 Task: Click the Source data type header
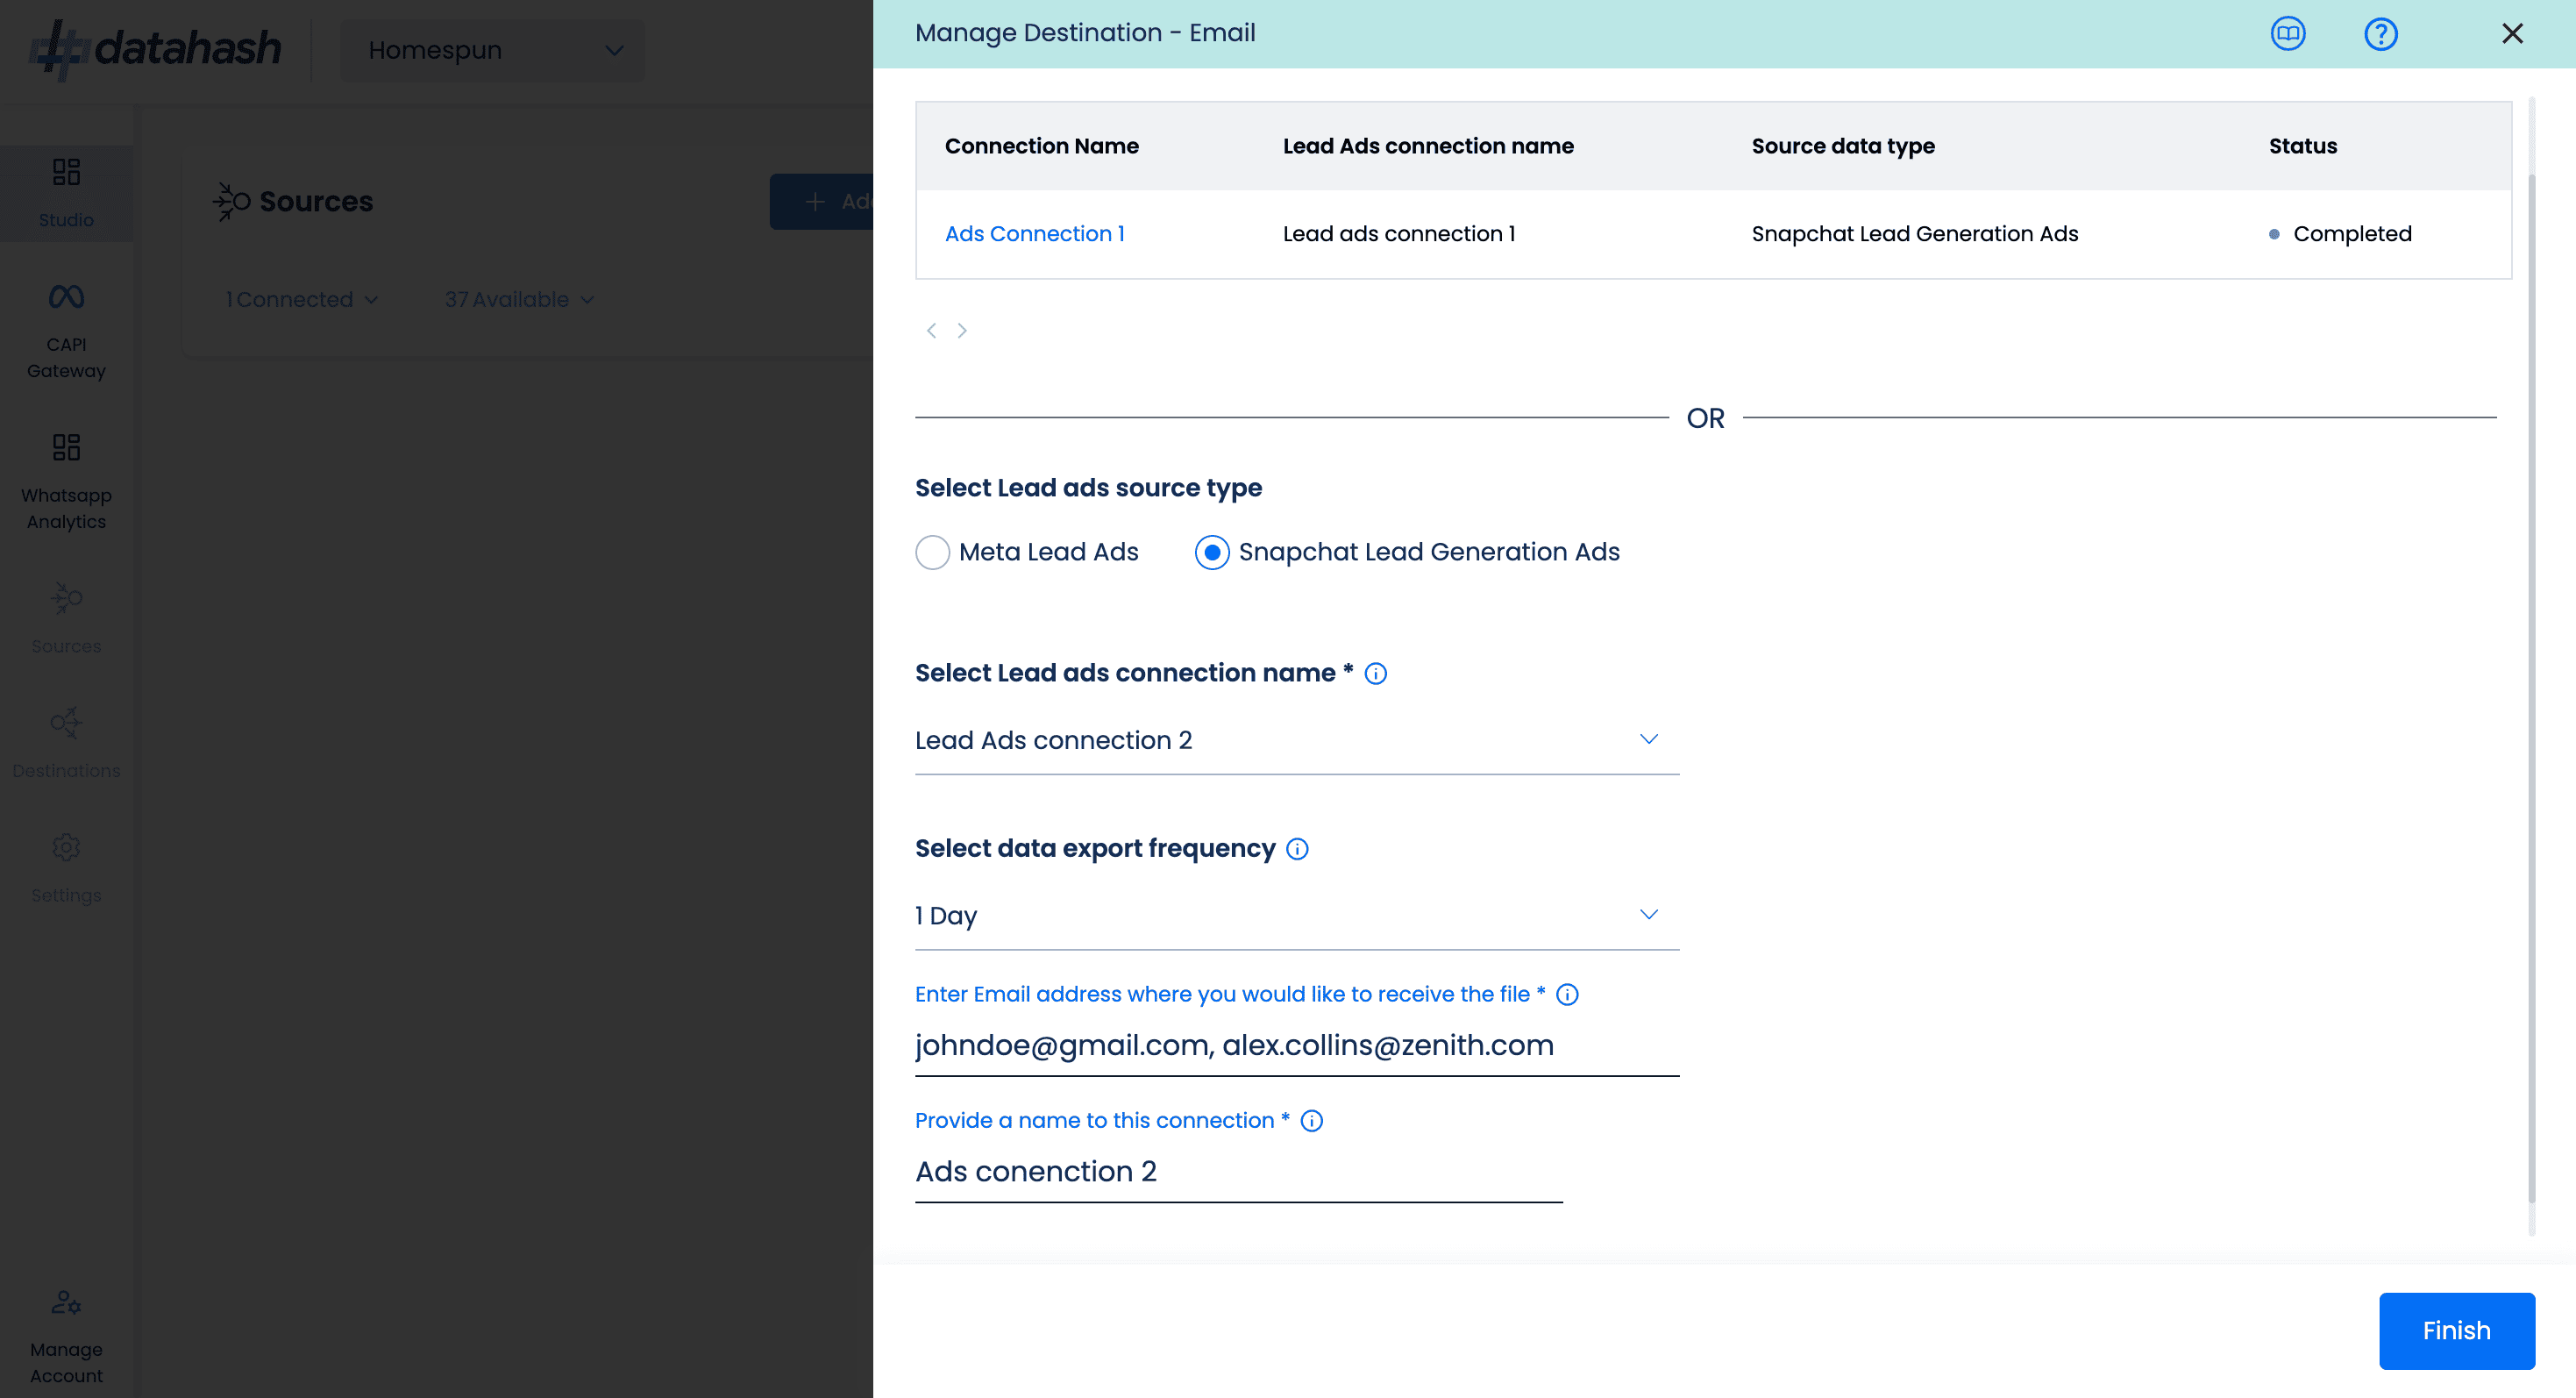1843,146
